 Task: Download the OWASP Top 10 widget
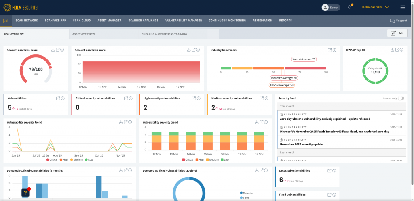[x=392, y=50]
